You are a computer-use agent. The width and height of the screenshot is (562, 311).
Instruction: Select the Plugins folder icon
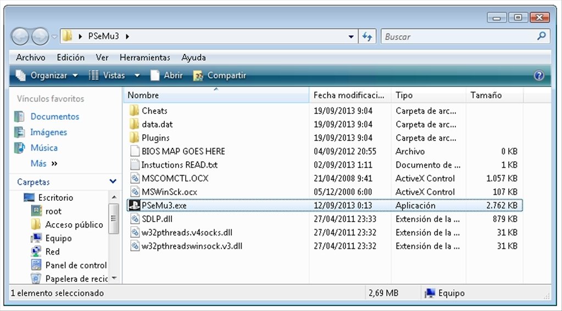coord(135,138)
